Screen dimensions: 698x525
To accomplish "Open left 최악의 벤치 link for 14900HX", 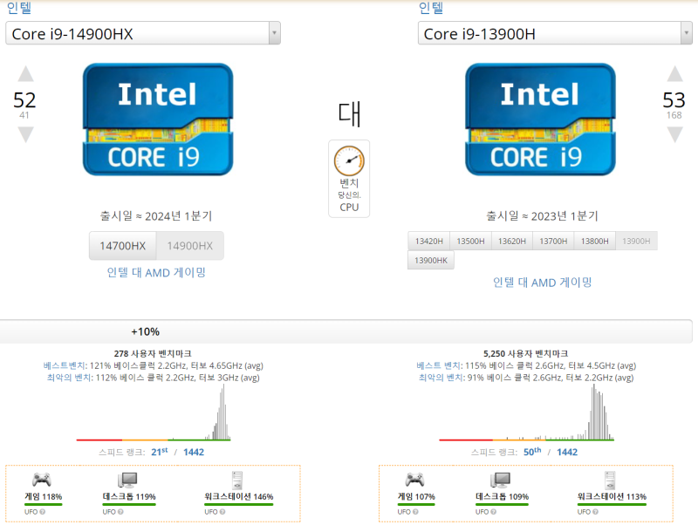I will pos(69,378).
